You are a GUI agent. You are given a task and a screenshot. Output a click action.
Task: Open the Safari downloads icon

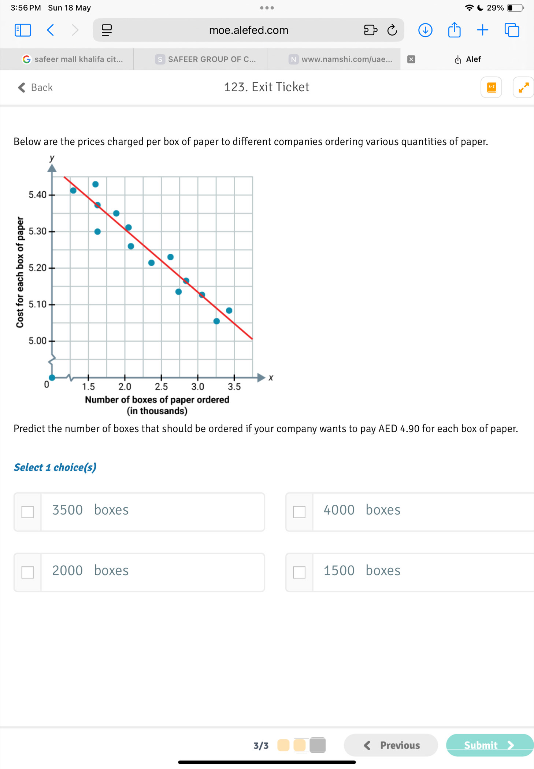pyautogui.click(x=425, y=30)
